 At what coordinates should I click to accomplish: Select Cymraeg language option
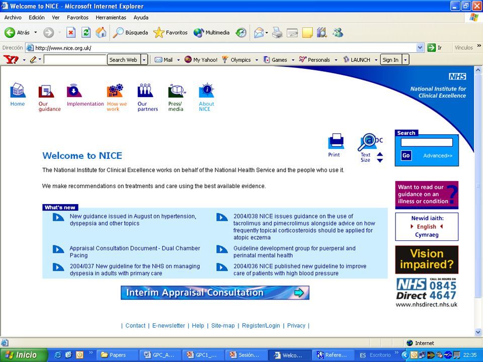[427, 235]
